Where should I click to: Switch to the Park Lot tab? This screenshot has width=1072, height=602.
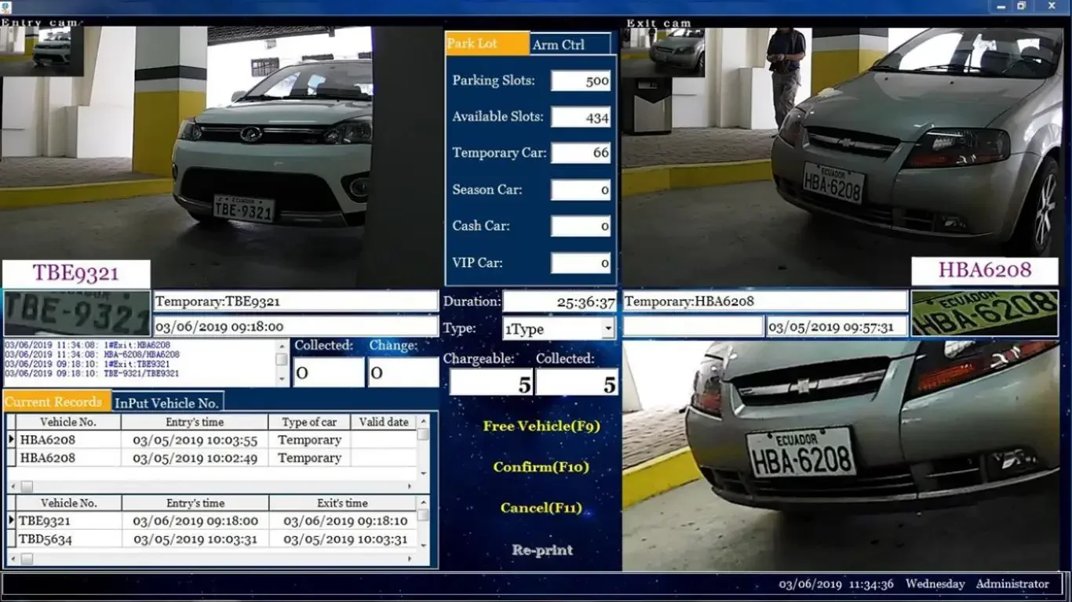pos(487,44)
